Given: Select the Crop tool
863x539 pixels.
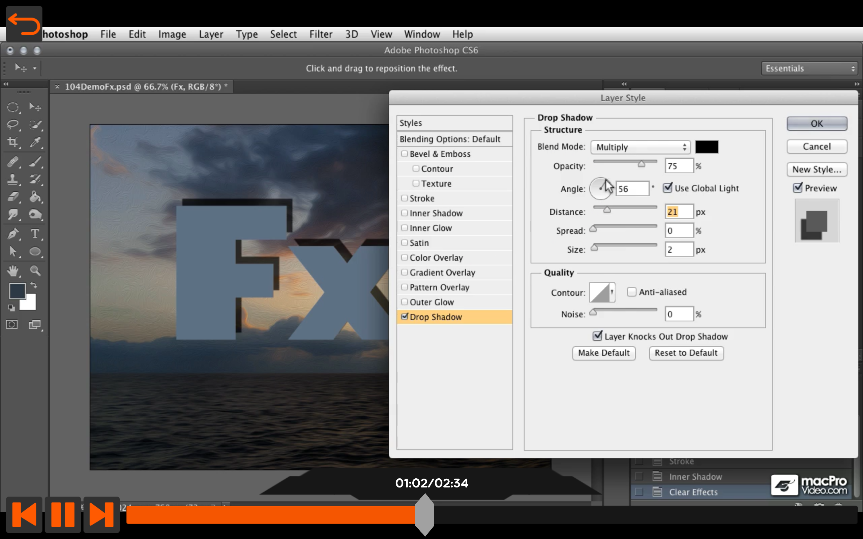Looking at the screenshot, I should pos(13,142).
